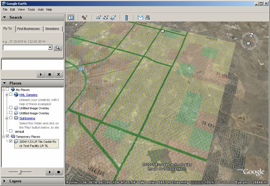Click the north marker on compass ring
270x186 pixels.
pyautogui.click(x=251, y=35)
